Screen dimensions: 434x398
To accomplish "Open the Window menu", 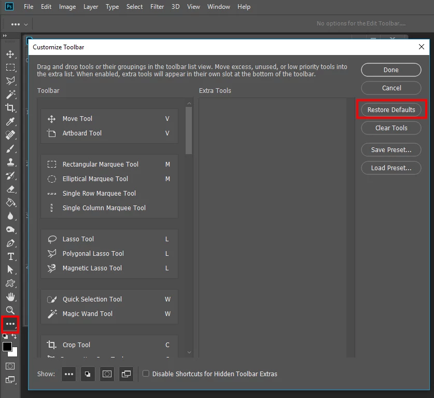I will pos(219,7).
